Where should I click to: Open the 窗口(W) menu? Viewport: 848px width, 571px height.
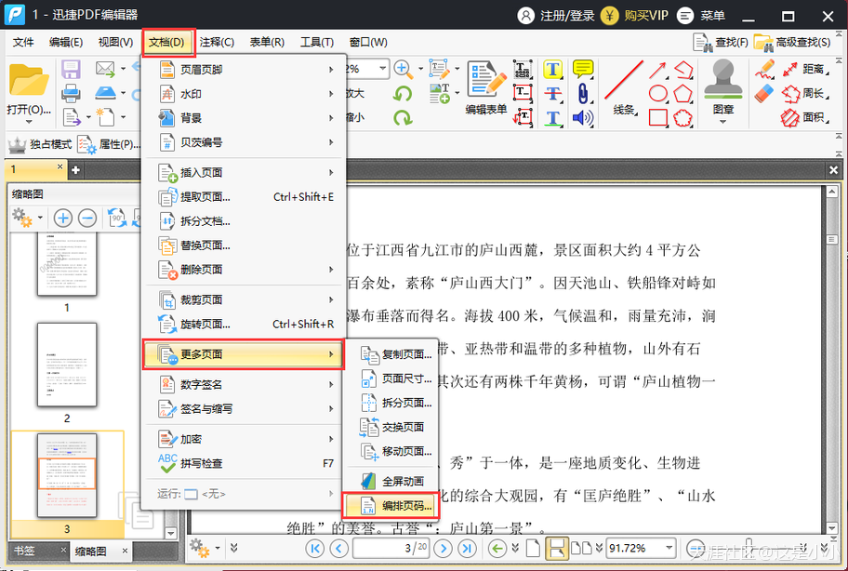coord(368,42)
